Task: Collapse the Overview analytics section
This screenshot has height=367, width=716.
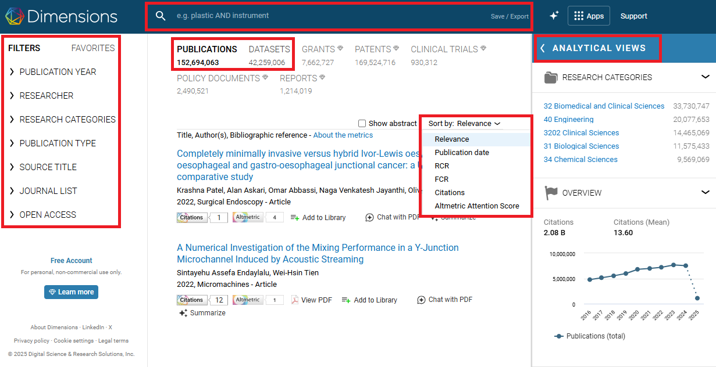Action: 705,192
